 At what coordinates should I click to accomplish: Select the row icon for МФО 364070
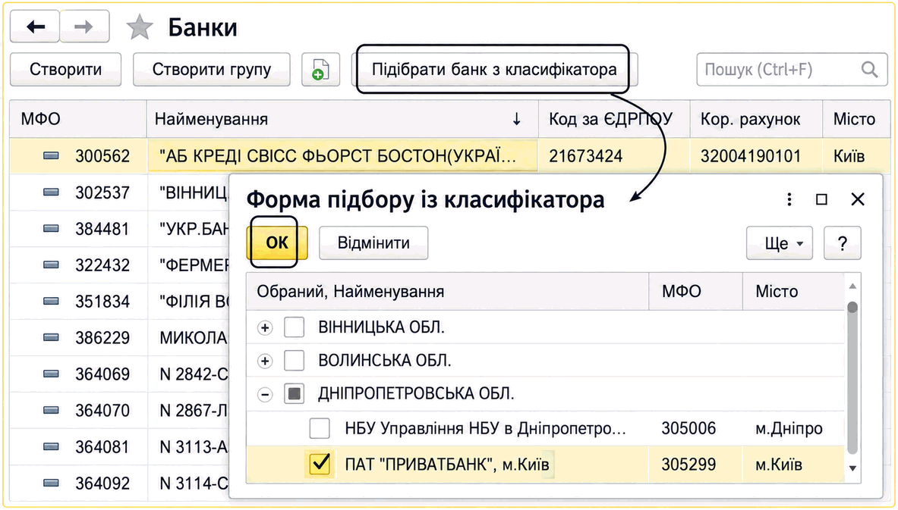[52, 410]
